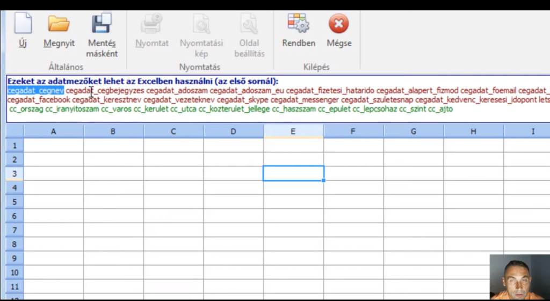
Task: Select row 3 header
Action: click(x=15, y=173)
